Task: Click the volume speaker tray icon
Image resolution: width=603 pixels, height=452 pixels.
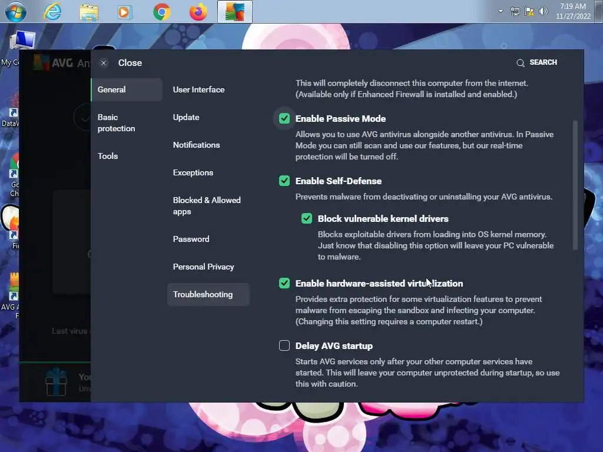Action: coord(544,12)
